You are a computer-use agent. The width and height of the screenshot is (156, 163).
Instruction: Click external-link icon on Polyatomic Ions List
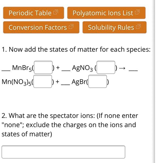[x=137, y=12]
